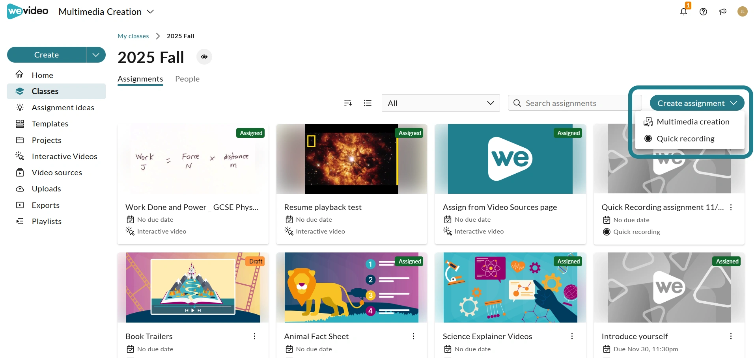The height and width of the screenshot is (358, 756).
Task: Open Work Done and Power thumbnail
Action: [193, 159]
